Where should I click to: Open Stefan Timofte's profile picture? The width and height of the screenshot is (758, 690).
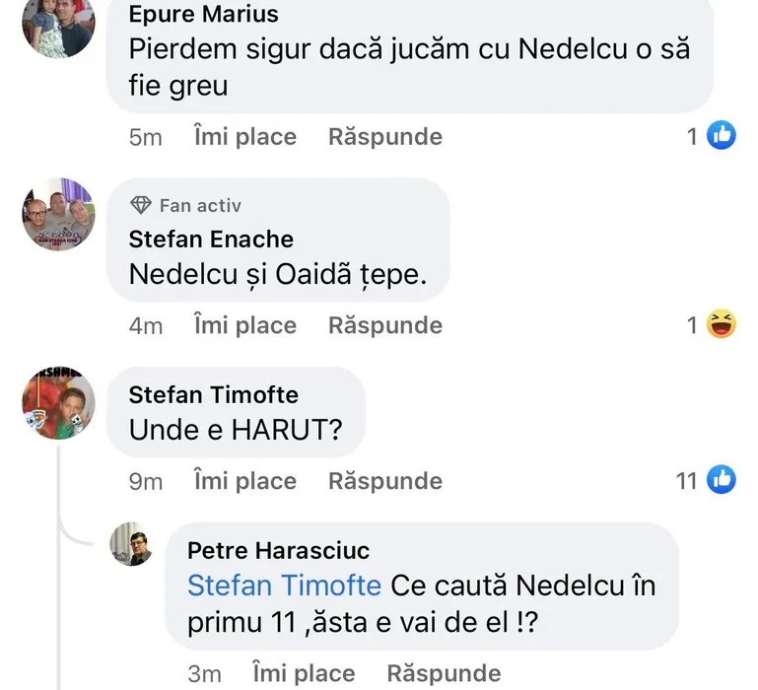(58, 404)
